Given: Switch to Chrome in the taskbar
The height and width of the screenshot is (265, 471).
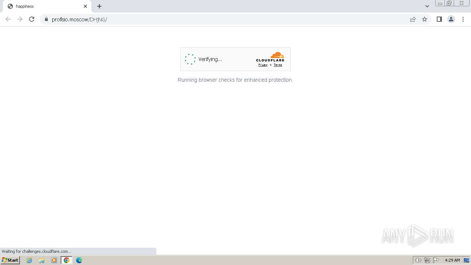Looking at the screenshot, I should 67,260.
